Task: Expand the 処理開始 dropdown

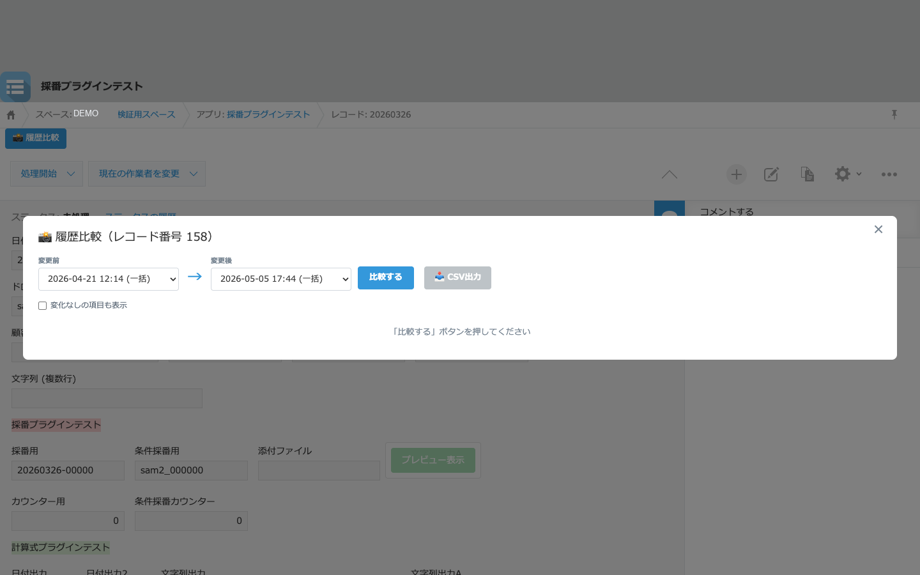Action: tap(47, 174)
